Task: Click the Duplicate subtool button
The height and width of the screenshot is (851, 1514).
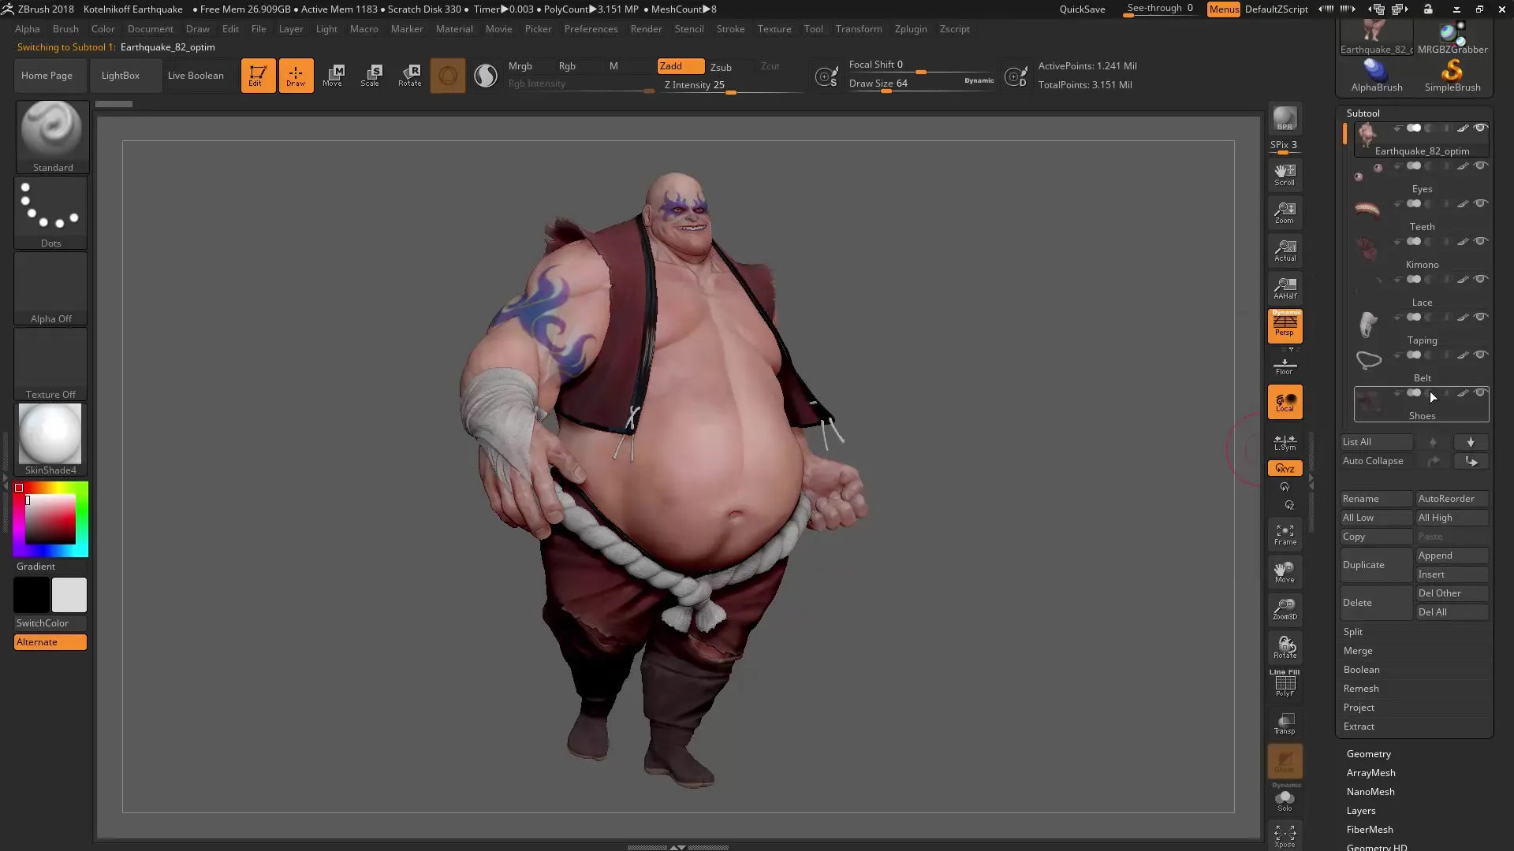Action: click(1376, 565)
